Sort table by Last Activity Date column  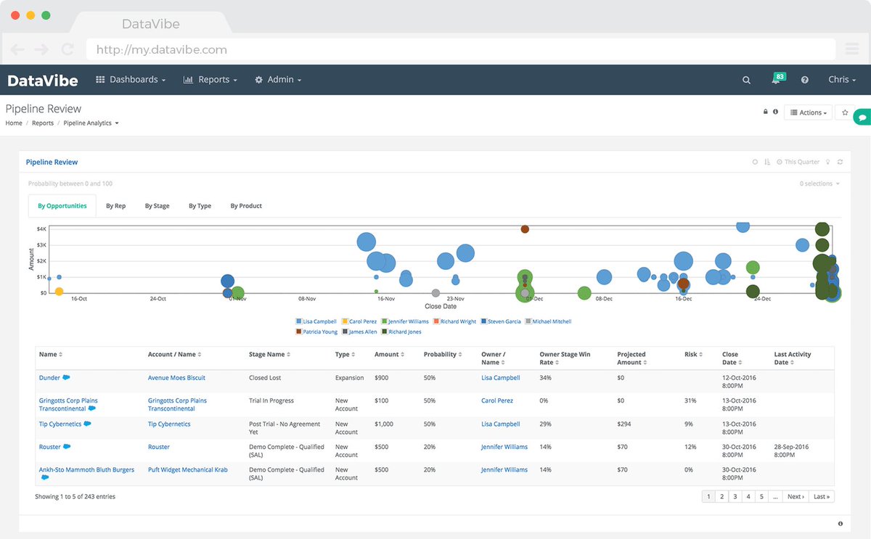(x=793, y=358)
